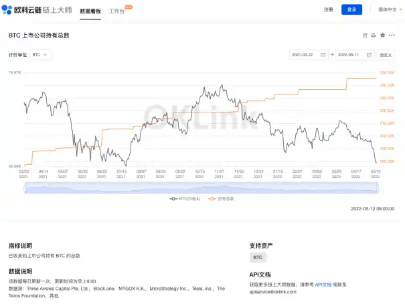Toggle the BTC价格($) legend series
The image size is (405, 304).
tap(185, 199)
